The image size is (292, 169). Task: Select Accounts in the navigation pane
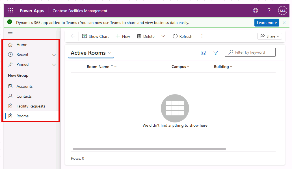point(24,86)
